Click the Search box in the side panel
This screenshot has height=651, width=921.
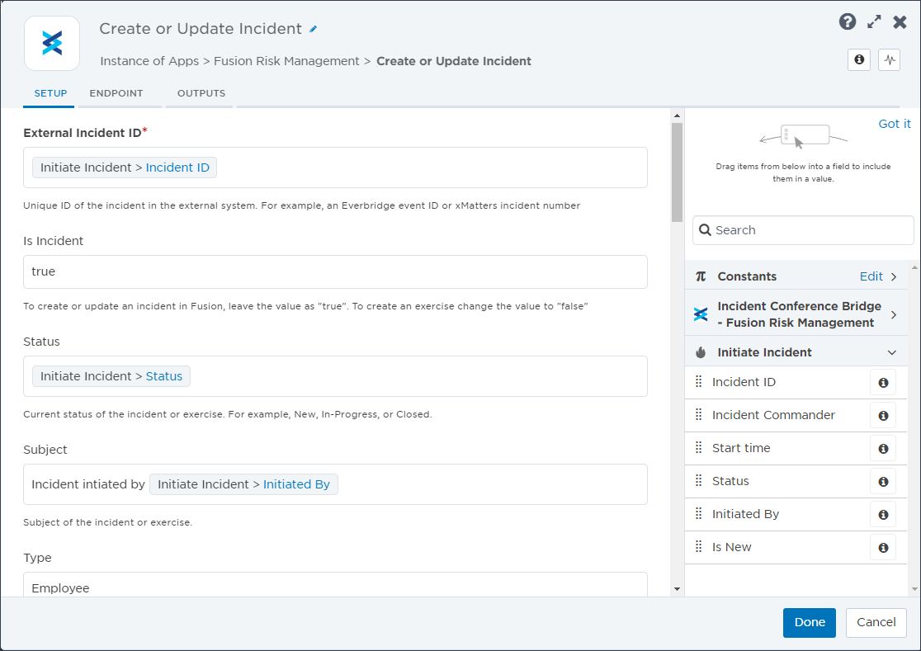803,230
